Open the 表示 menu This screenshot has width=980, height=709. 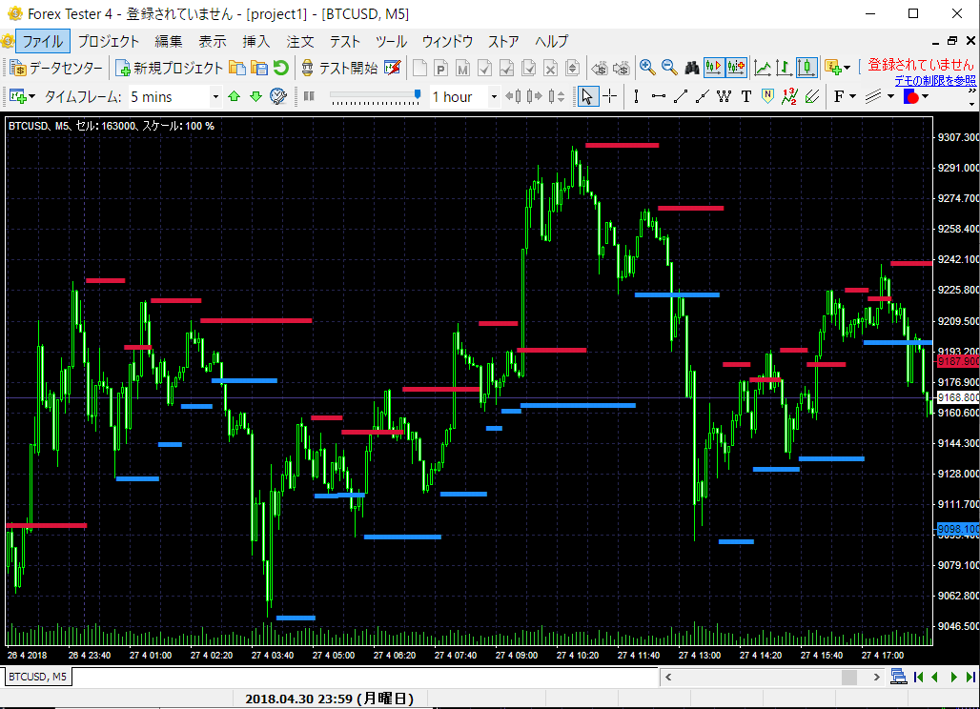click(x=213, y=42)
